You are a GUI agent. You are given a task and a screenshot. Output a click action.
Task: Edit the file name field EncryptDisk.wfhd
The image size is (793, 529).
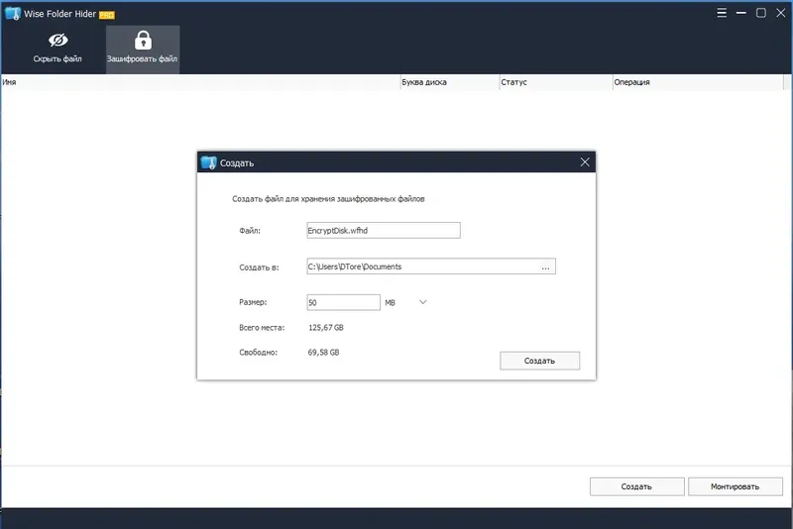click(x=384, y=231)
